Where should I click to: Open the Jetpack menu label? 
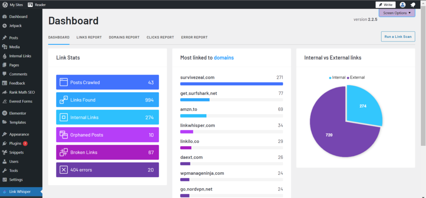click(15, 26)
